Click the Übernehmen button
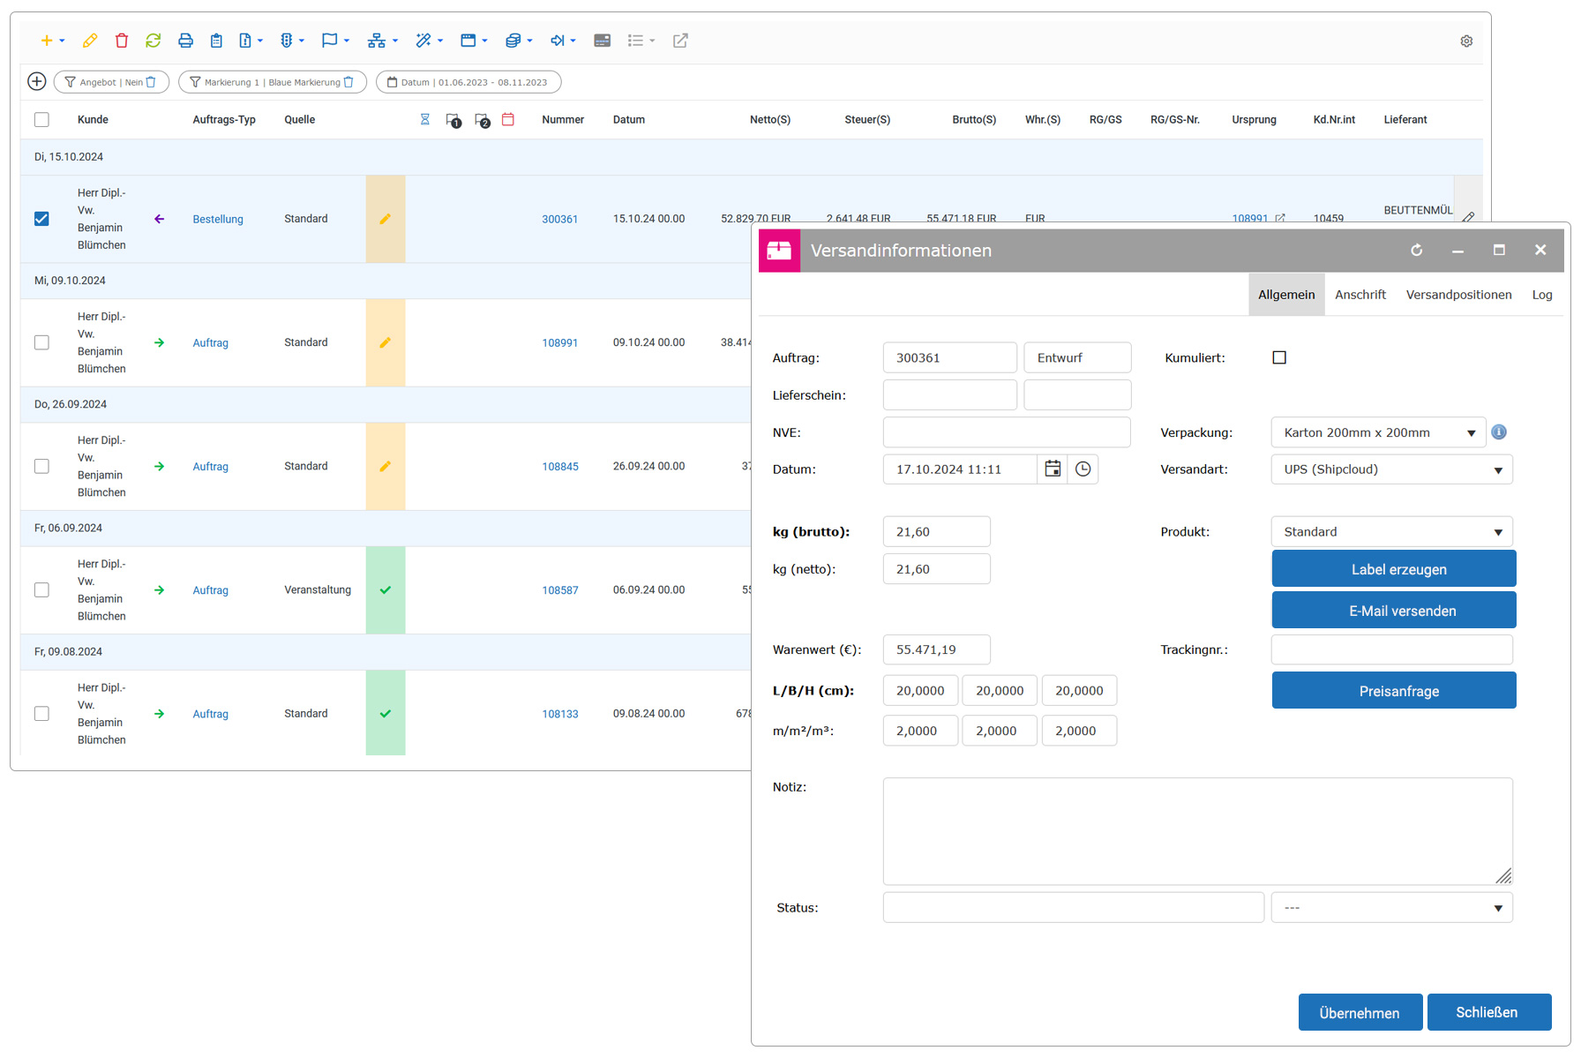This screenshot has width=1581, height=1058. [1360, 1013]
